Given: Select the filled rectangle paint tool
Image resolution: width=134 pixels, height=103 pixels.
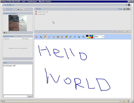Looking at the screenshot, I should click(66, 37).
